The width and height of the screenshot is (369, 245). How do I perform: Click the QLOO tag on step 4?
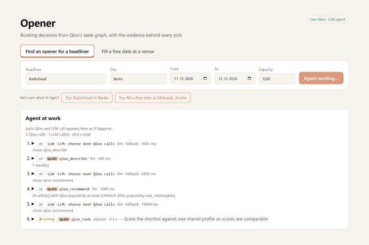pos(52,189)
